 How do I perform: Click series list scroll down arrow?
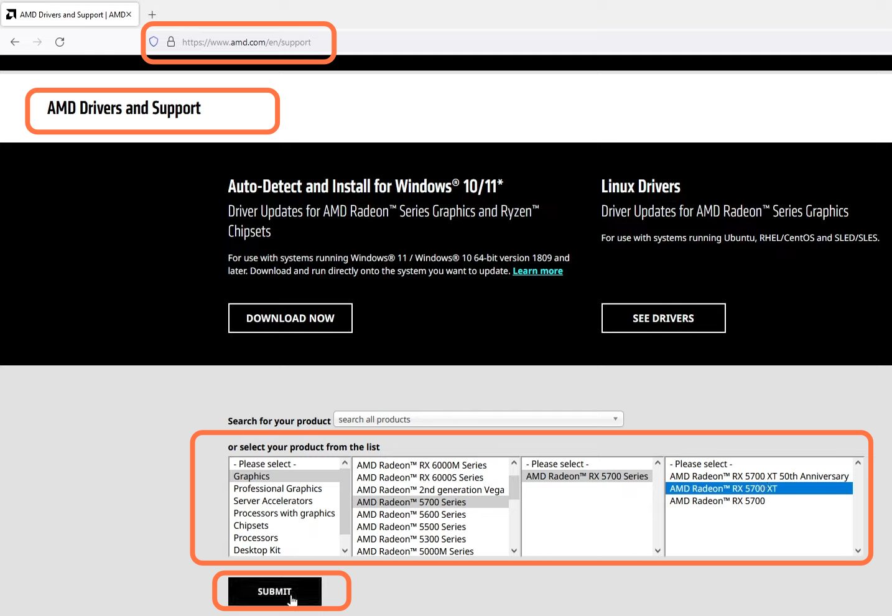pyautogui.click(x=514, y=551)
